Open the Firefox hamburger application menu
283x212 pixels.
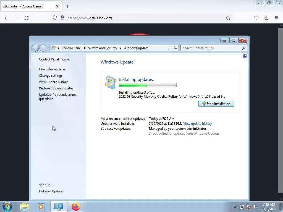276,18
